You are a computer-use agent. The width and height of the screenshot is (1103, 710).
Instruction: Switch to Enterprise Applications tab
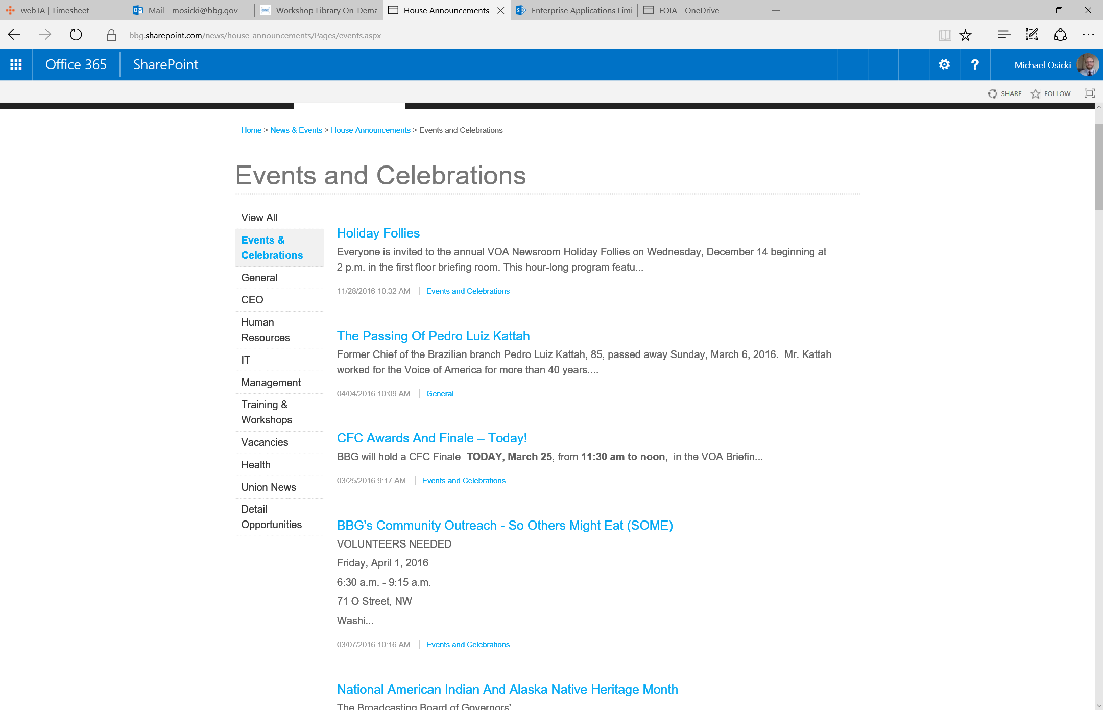pyautogui.click(x=574, y=10)
